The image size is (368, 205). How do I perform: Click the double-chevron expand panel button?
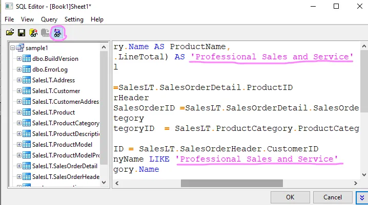[362, 198]
